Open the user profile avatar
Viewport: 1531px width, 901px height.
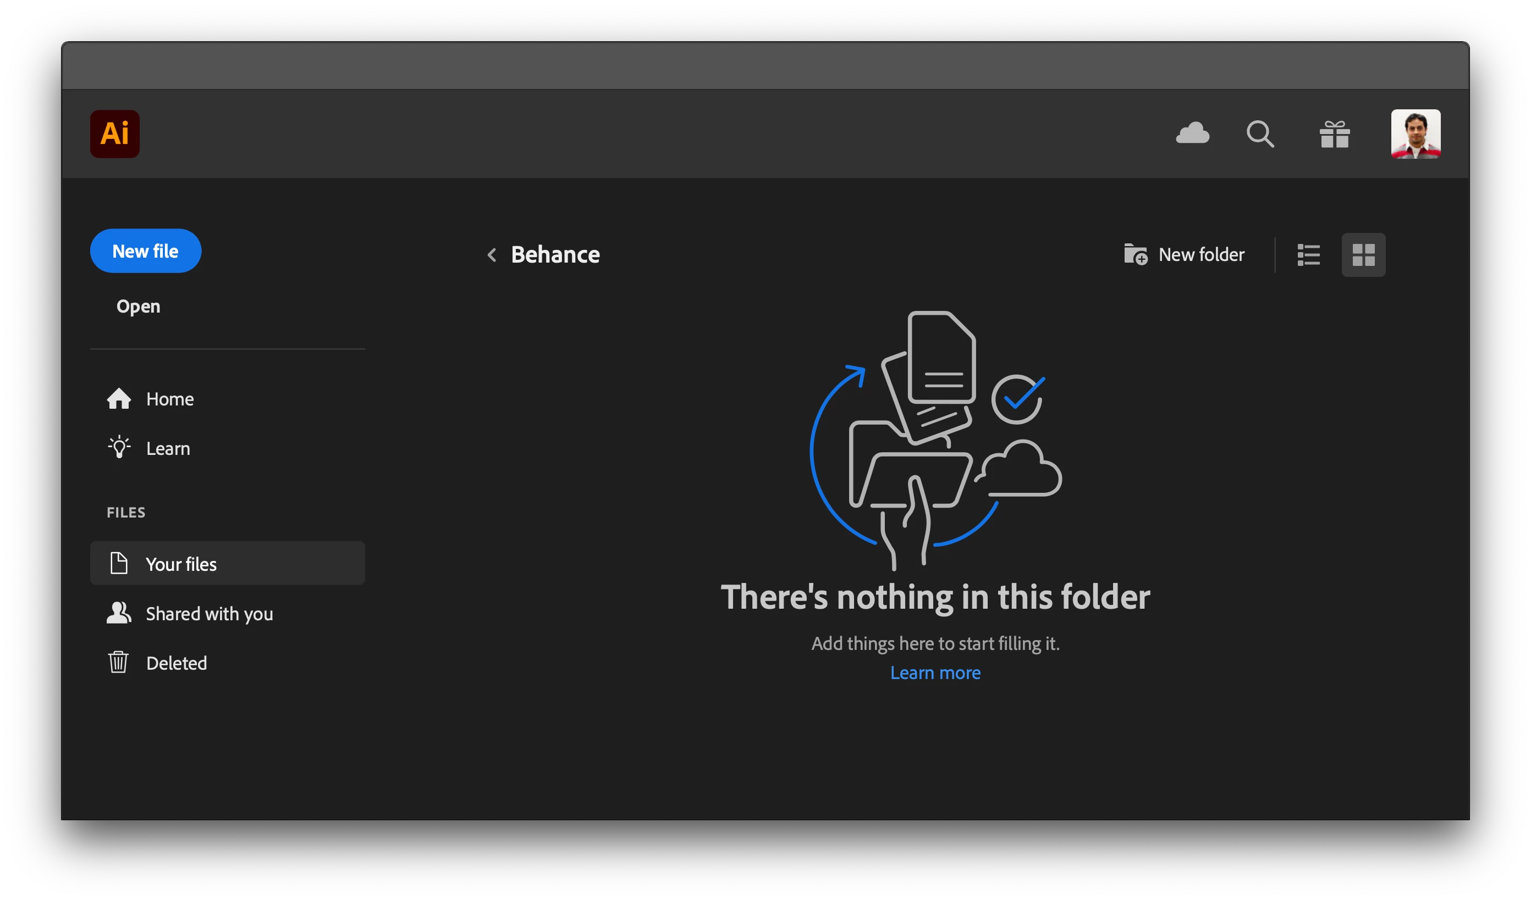click(x=1415, y=134)
